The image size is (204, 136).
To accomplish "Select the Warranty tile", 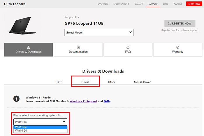I will [x=178, y=50].
